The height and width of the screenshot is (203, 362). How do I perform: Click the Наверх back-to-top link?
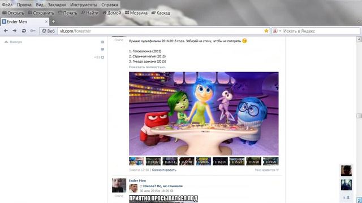tap(14, 42)
